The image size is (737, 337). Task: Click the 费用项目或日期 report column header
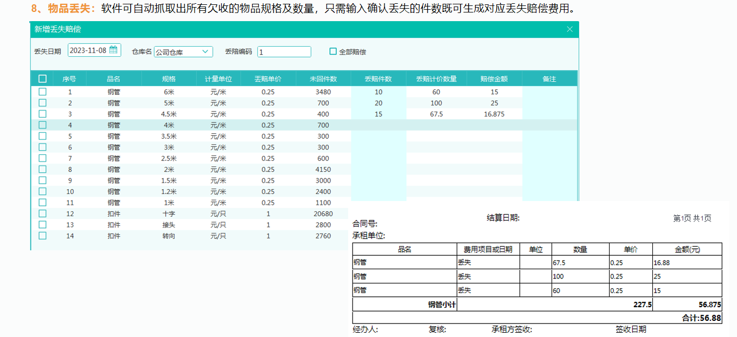tap(488, 249)
